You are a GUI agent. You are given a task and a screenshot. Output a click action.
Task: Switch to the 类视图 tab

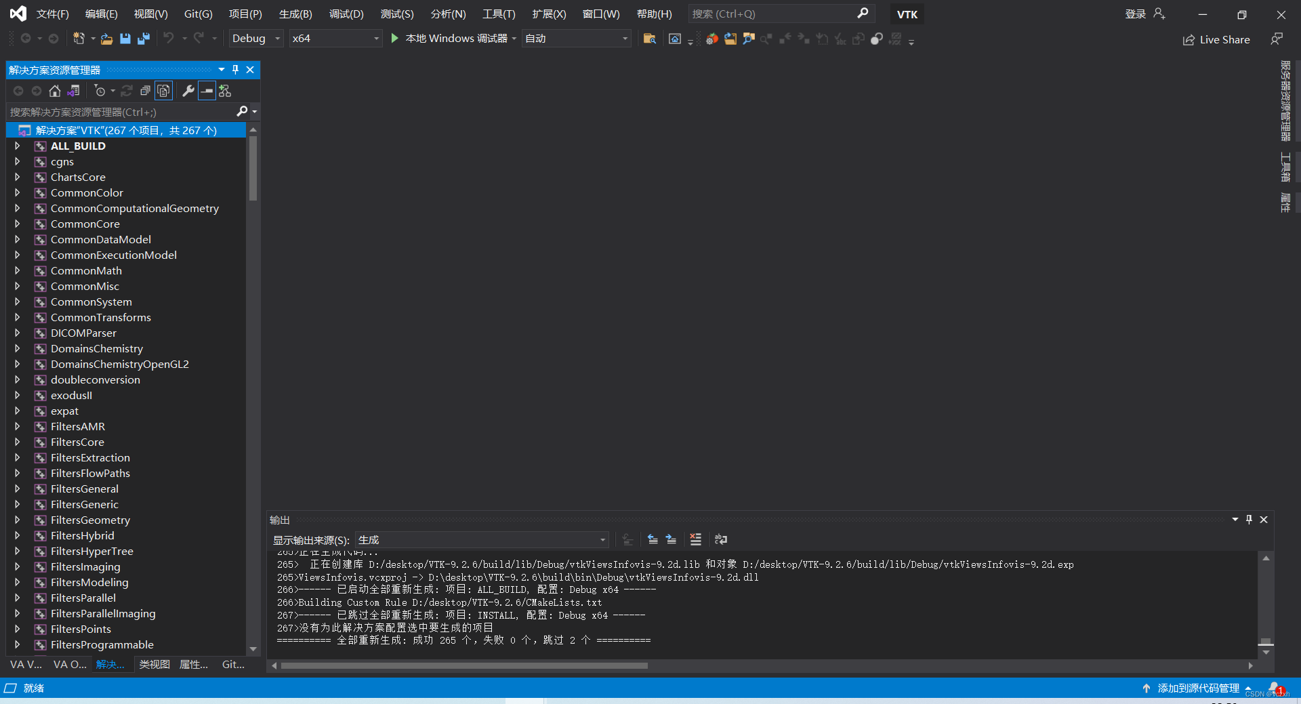coord(154,665)
